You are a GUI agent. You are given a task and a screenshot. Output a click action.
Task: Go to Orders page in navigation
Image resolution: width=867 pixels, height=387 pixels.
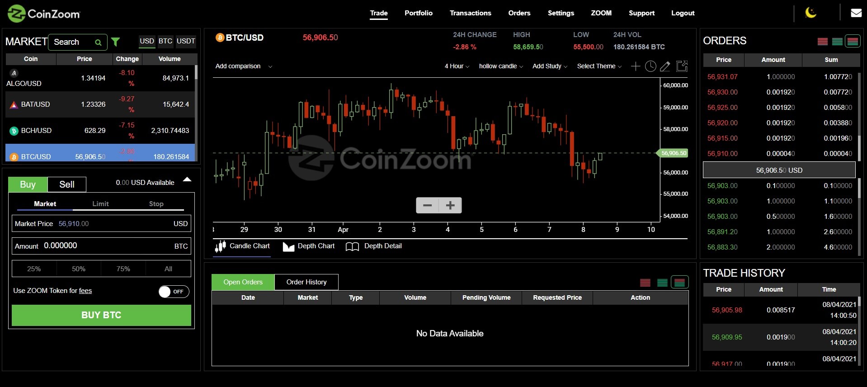(519, 13)
